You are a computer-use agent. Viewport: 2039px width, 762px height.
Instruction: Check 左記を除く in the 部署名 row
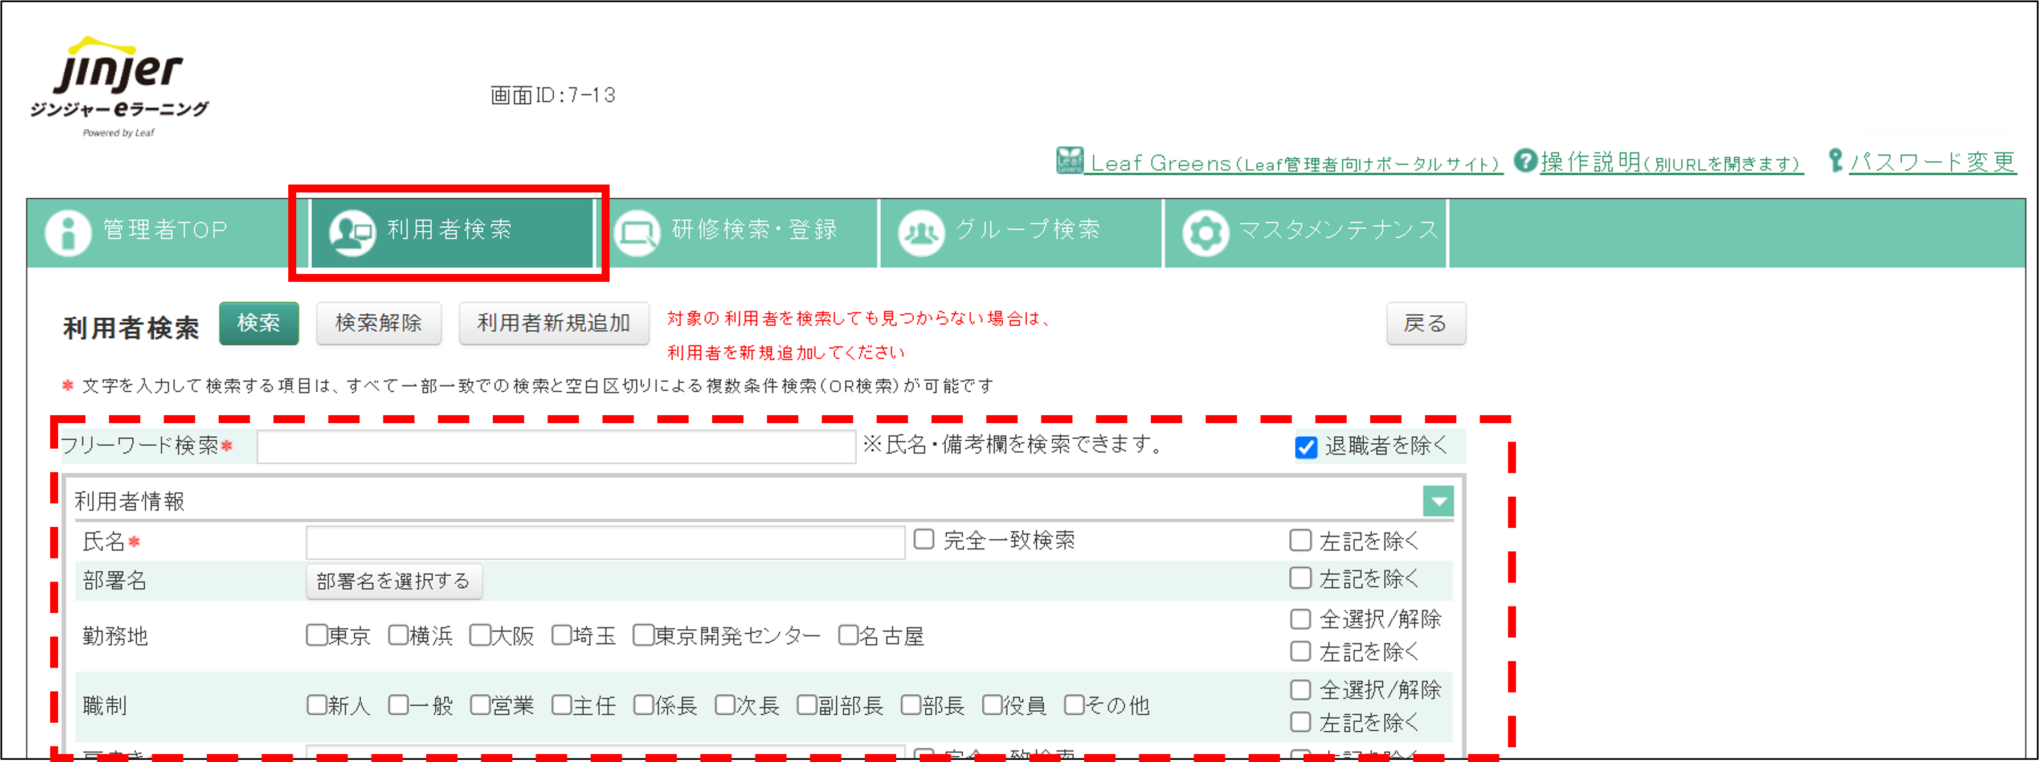click(1300, 579)
